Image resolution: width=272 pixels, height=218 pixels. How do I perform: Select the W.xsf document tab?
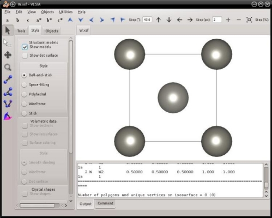click(x=84, y=30)
